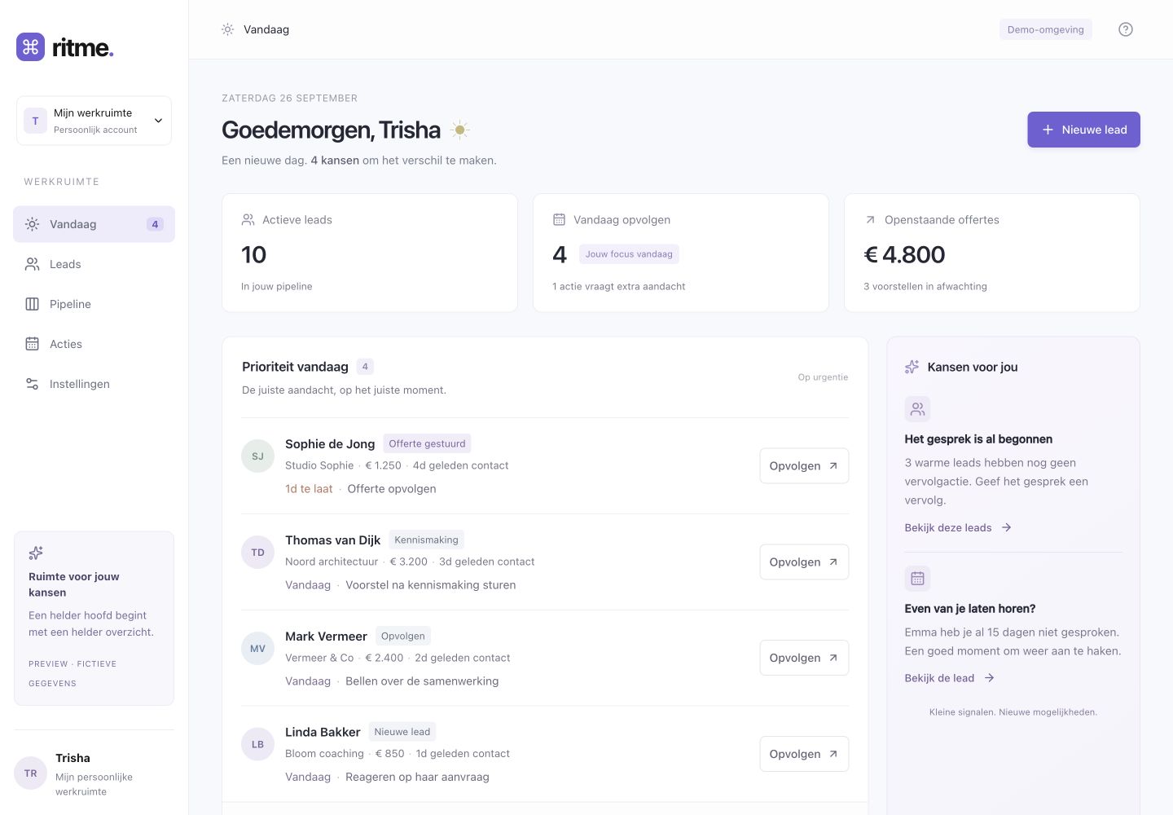
Task: Open help via question mark icon
Action: 1126,29
